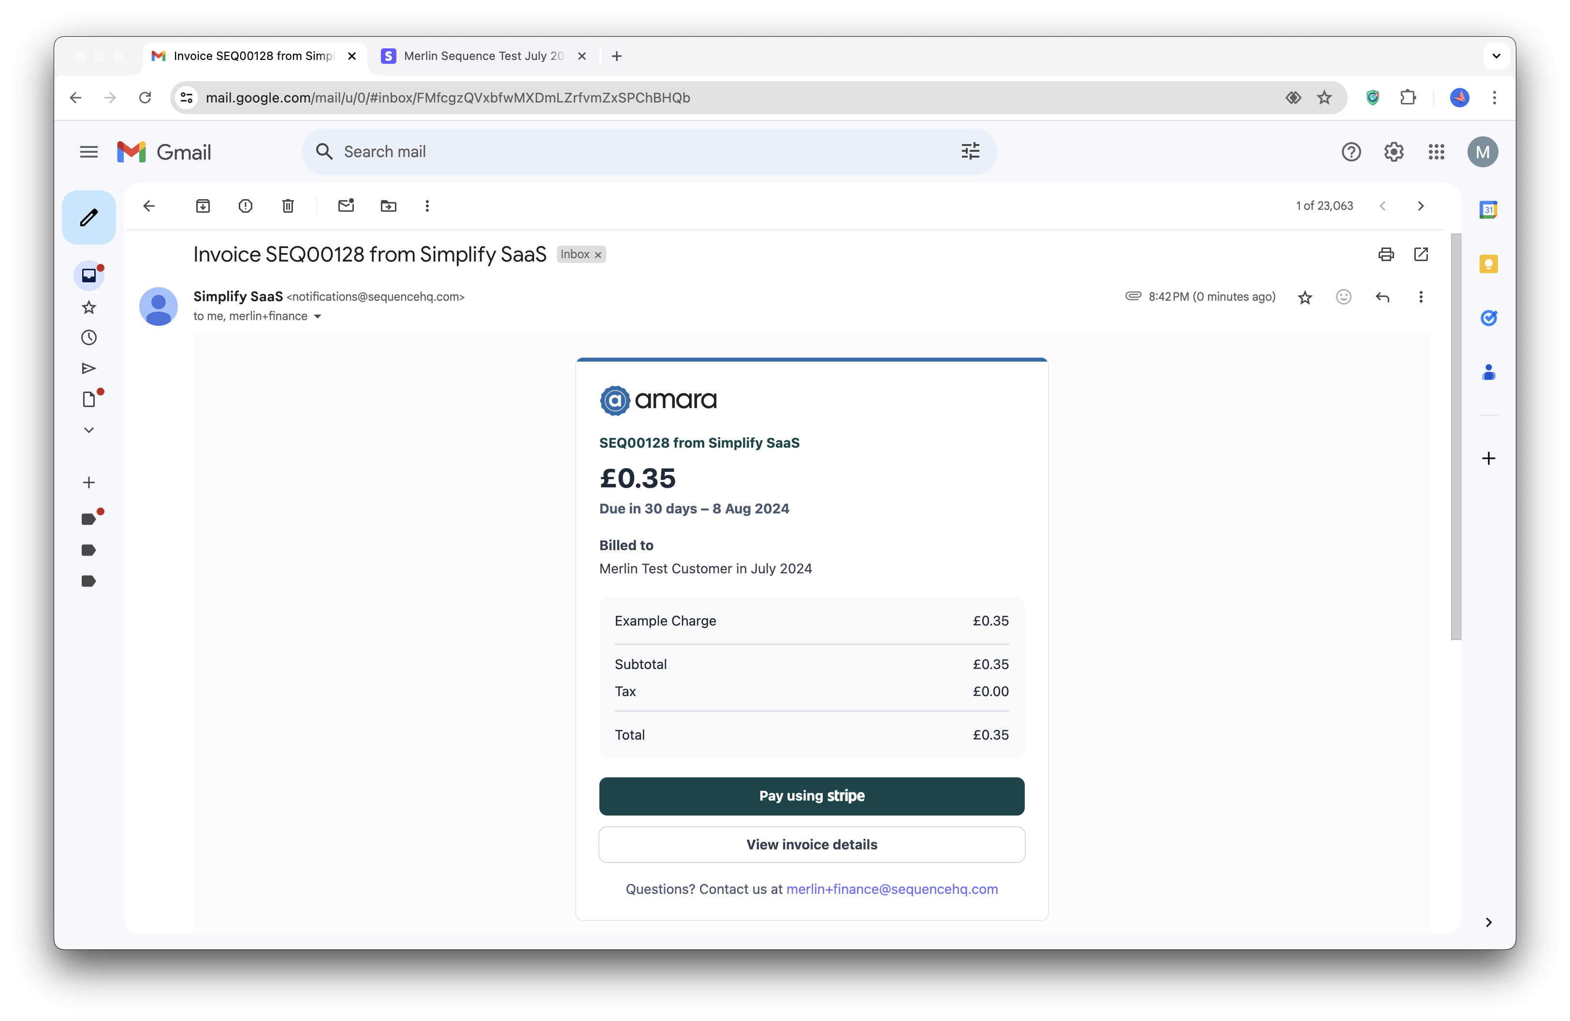
Task: Move email to a folder
Action: click(389, 206)
